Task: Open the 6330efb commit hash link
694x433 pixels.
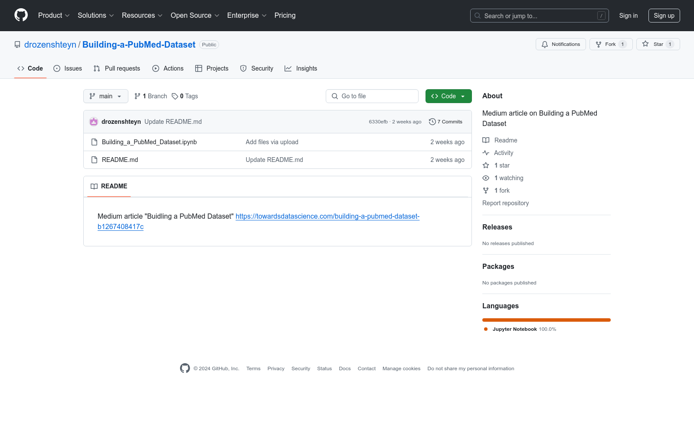Action: (378, 122)
